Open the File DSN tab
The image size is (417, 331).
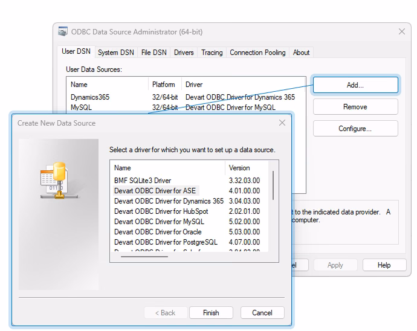click(154, 53)
